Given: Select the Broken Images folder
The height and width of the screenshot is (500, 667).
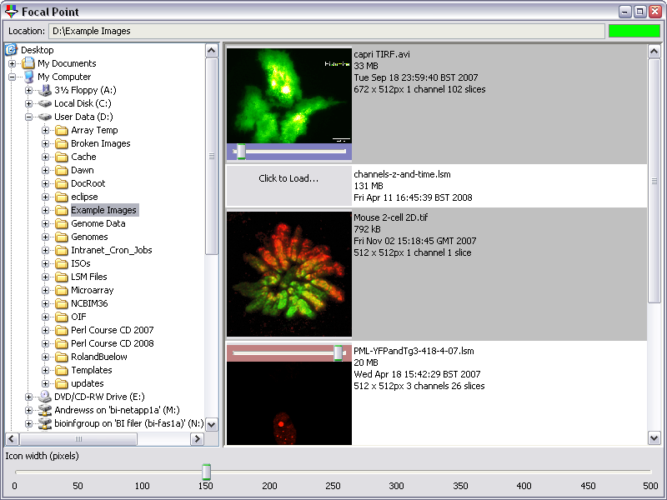Looking at the screenshot, I should point(100,143).
